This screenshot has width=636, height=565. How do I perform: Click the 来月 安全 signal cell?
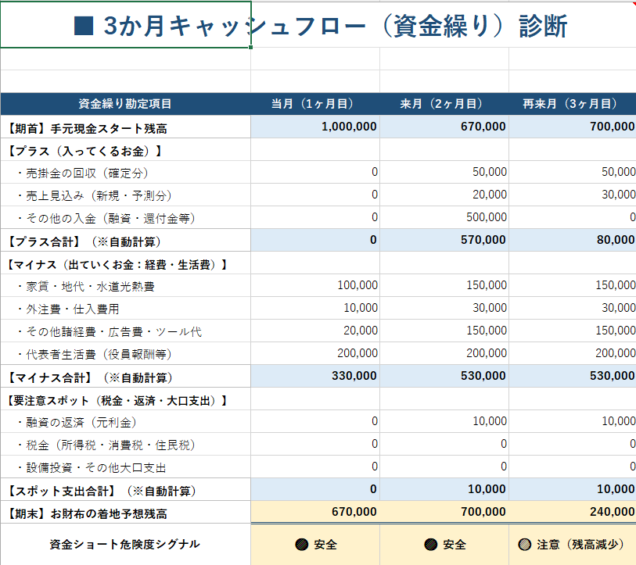coord(444,545)
